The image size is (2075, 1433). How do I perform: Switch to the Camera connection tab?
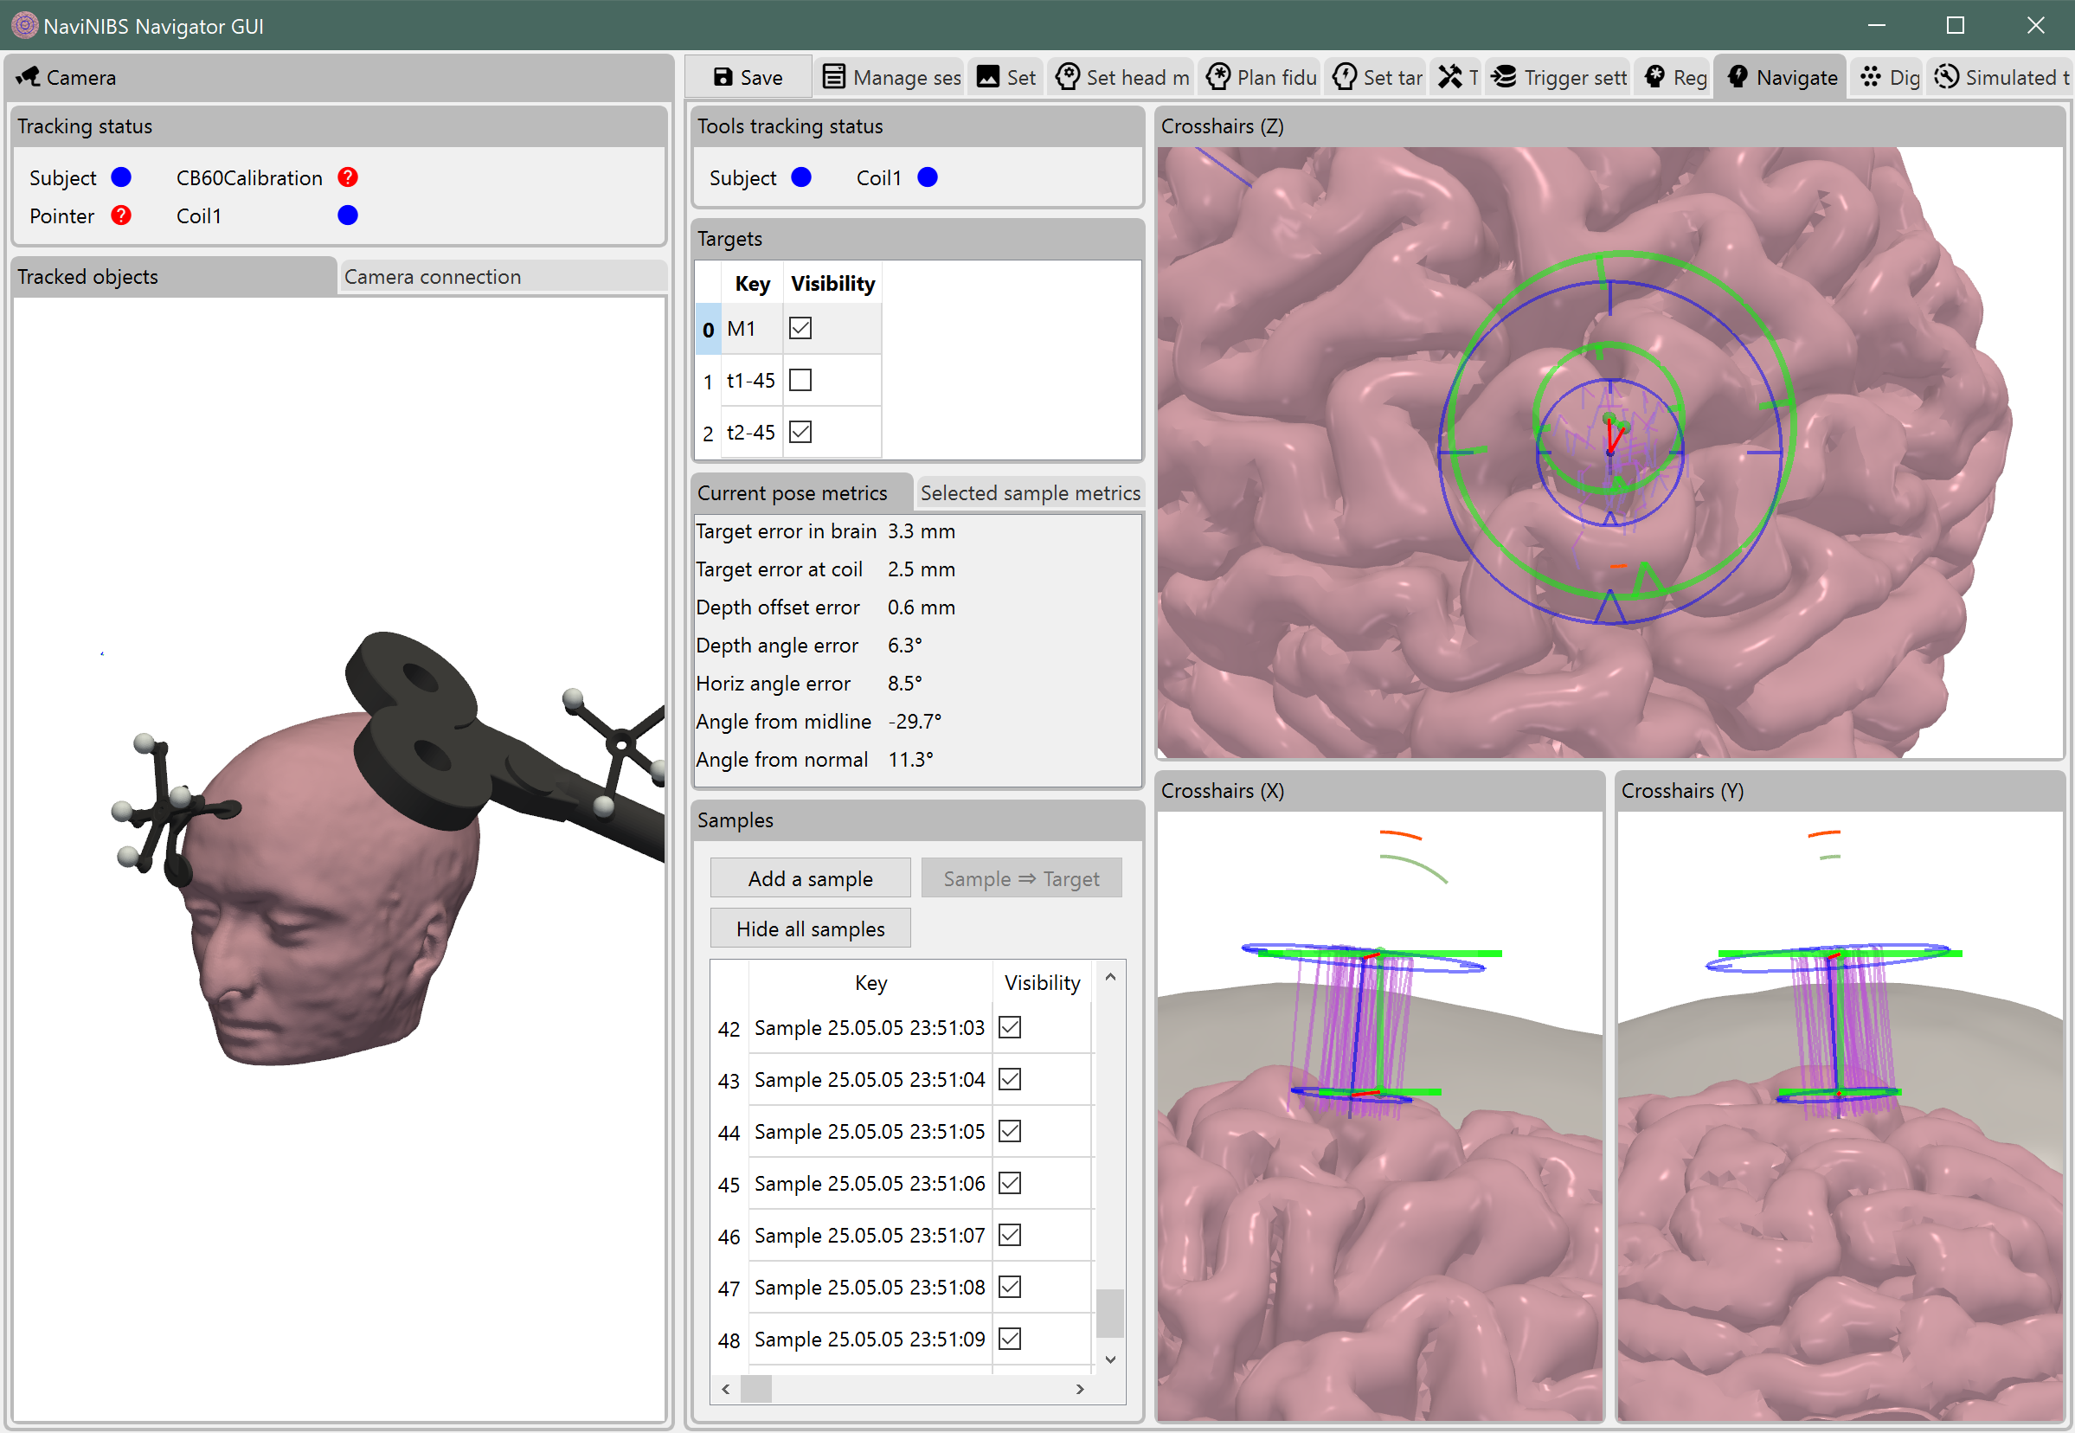coord(503,277)
